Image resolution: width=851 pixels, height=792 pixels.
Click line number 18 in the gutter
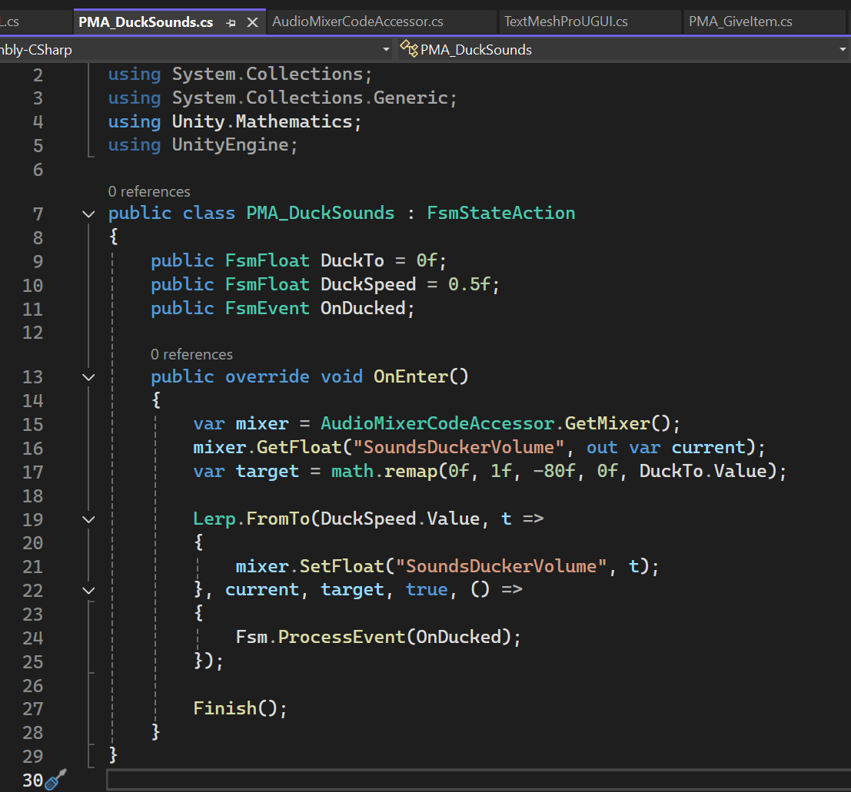click(32, 496)
